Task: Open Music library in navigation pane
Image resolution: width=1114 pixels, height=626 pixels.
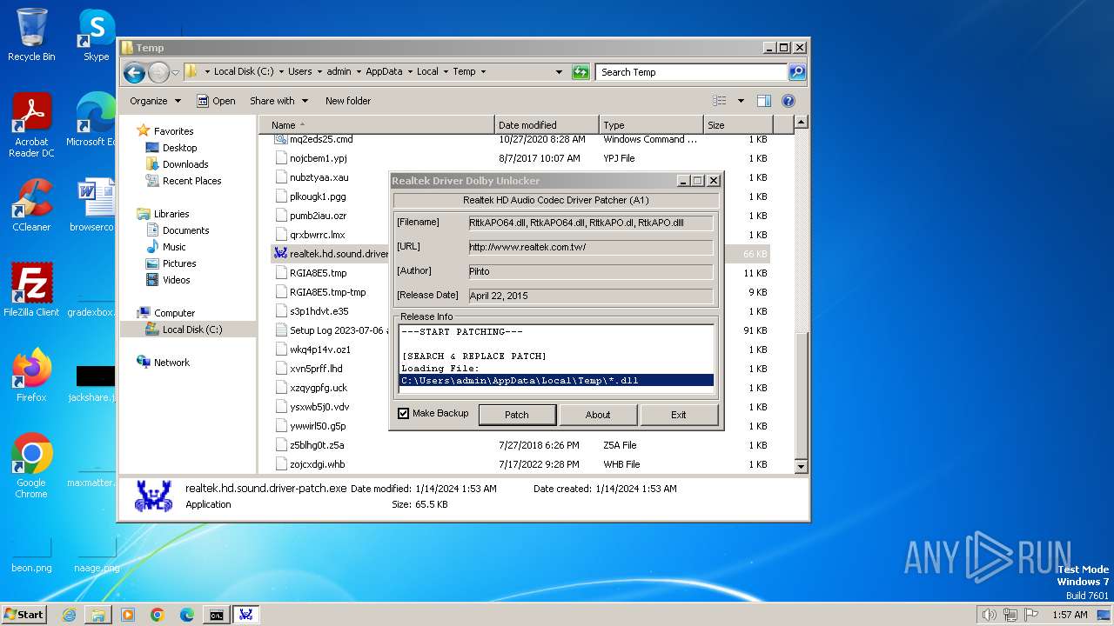Action: click(x=174, y=247)
